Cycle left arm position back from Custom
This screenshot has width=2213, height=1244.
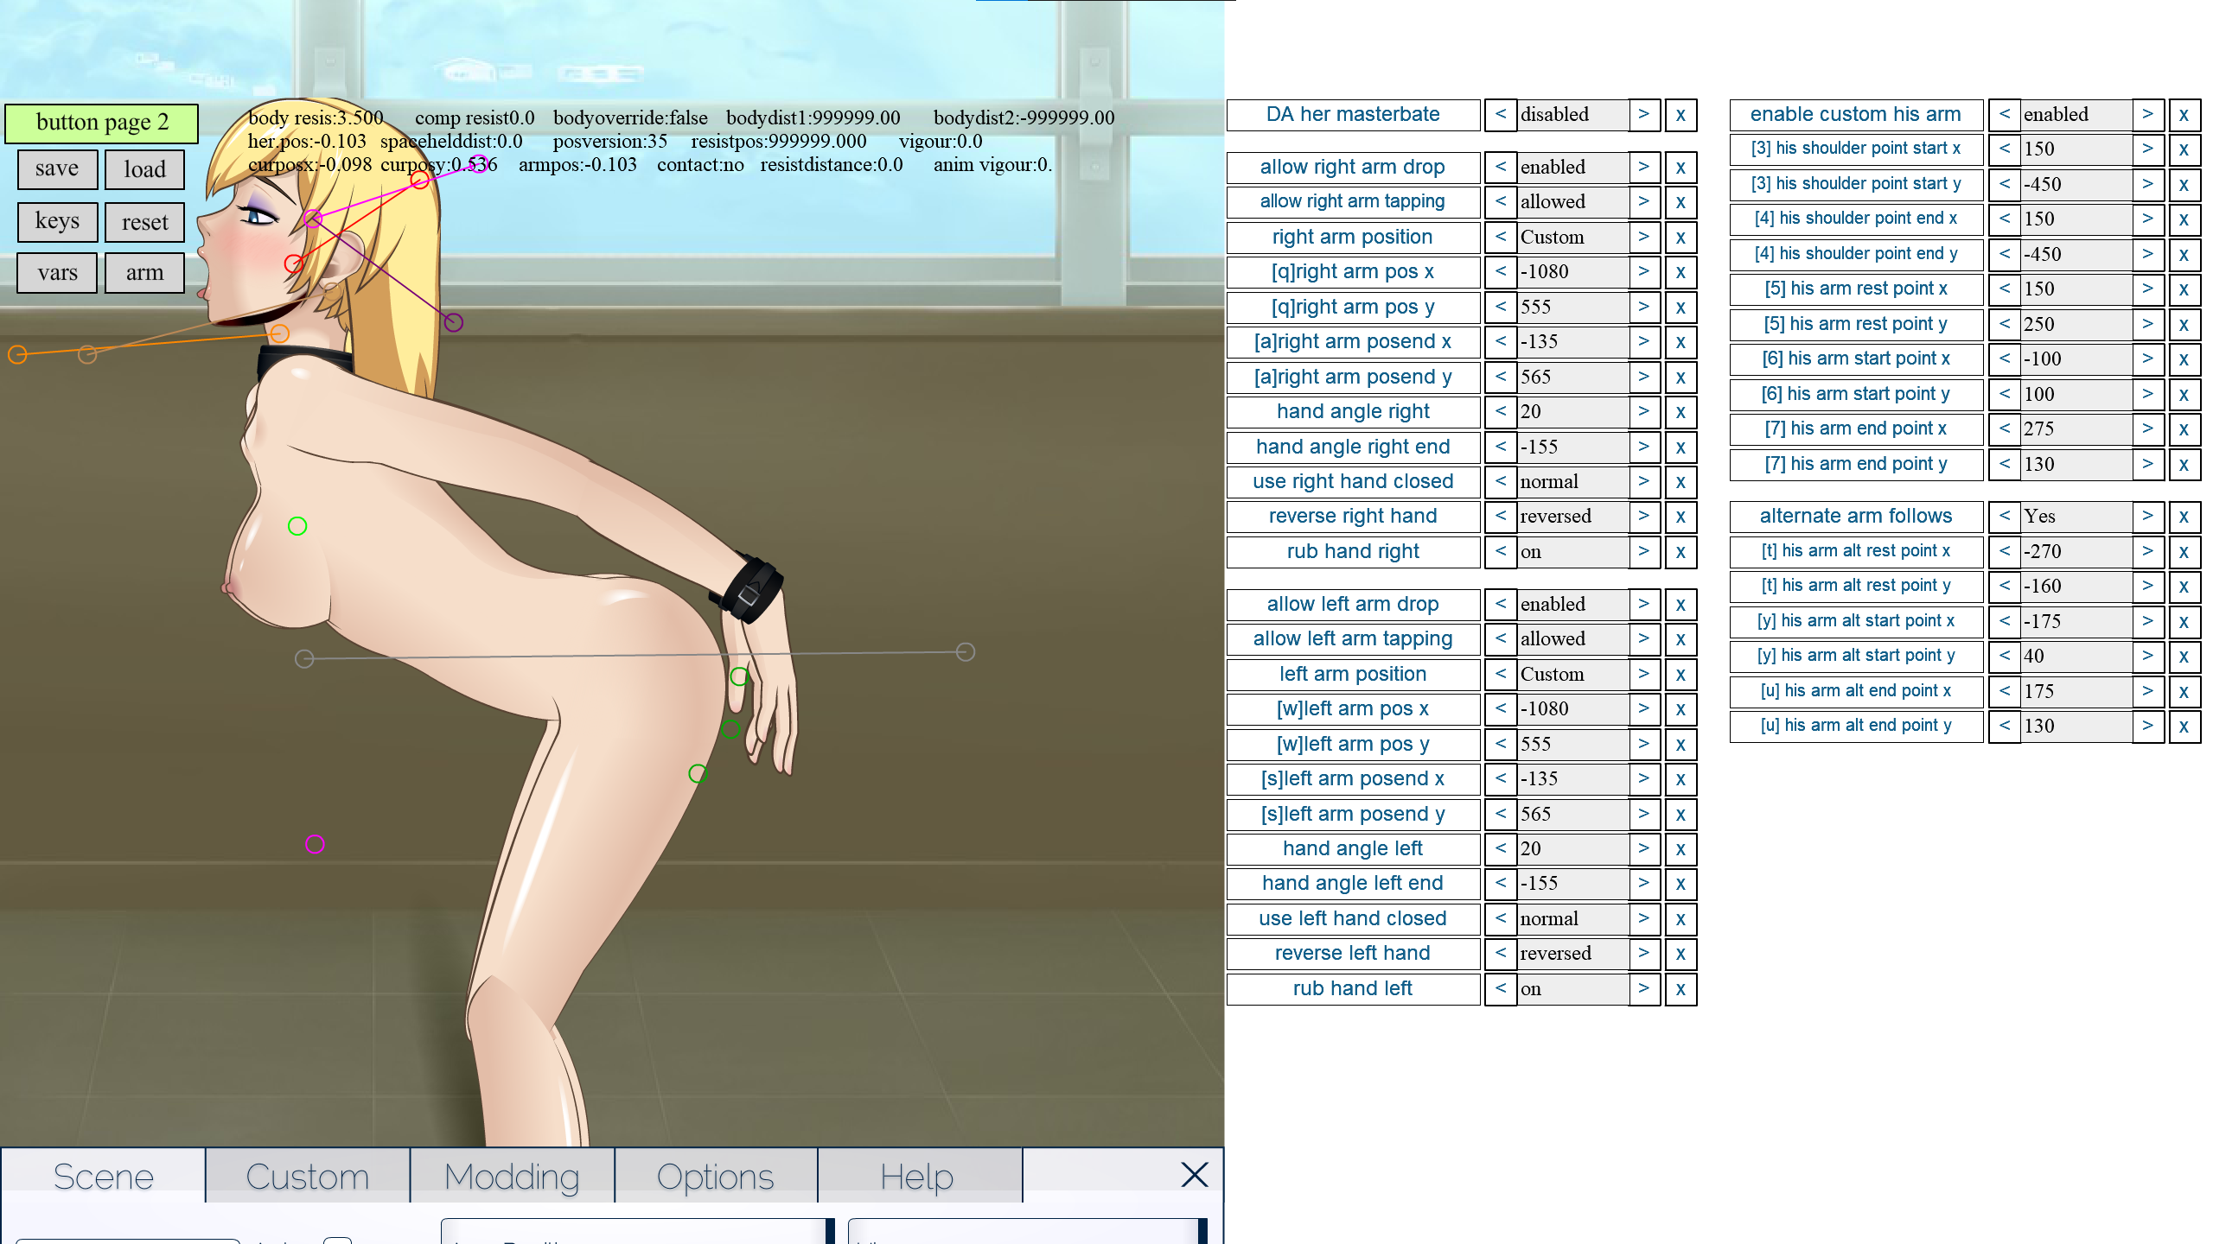coord(1501,675)
